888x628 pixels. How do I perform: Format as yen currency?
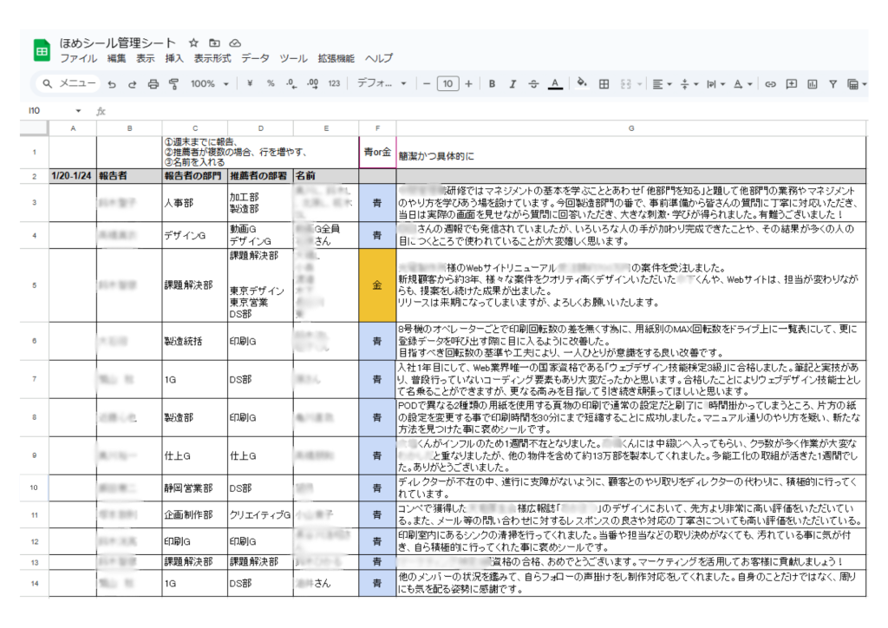pos(250,83)
